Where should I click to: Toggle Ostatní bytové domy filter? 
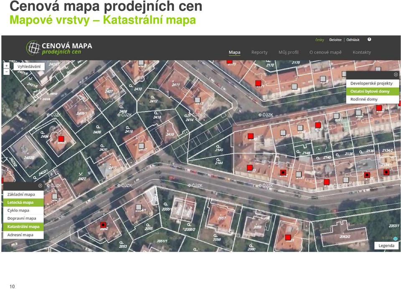372,91
